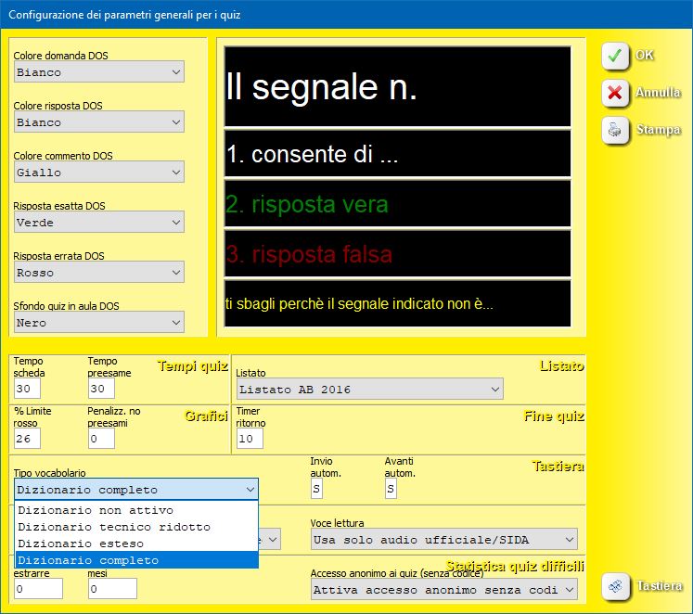Image resolution: width=693 pixels, height=614 pixels.
Task: Click the Tempo scheda input field
Action: (x=28, y=389)
